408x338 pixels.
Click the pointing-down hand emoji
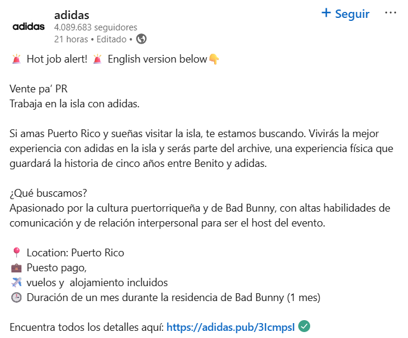[214, 59]
